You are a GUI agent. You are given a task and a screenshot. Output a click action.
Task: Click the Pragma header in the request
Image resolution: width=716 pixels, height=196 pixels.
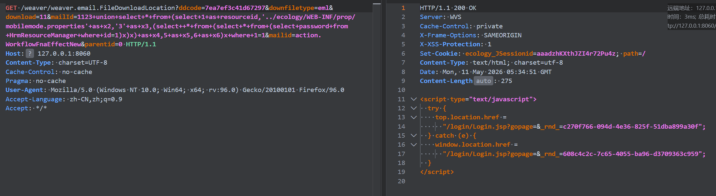tap(36, 81)
